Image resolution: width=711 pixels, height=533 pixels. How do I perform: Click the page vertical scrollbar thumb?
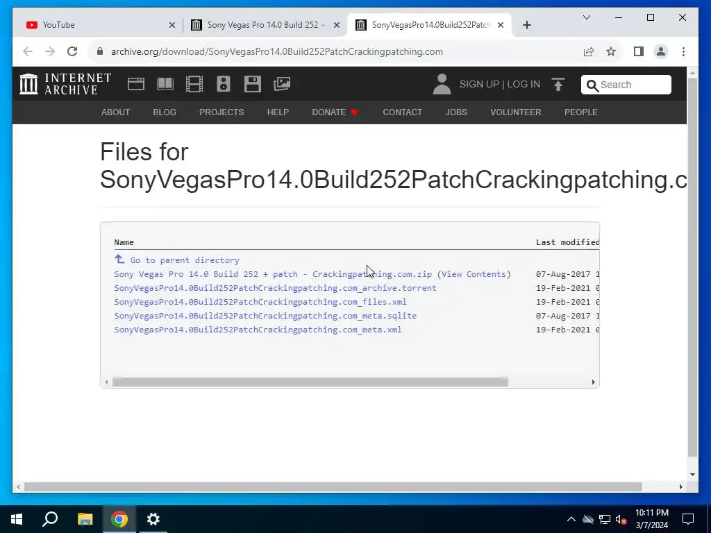pyautogui.click(x=692, y=267)
